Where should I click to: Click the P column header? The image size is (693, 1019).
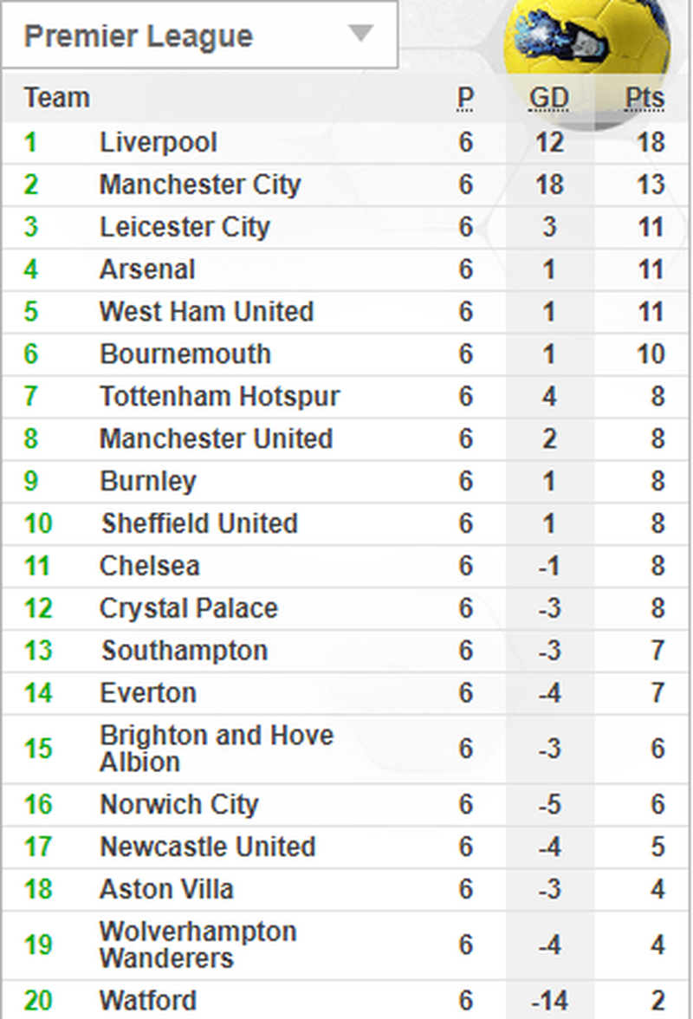(x=466, y=99)
